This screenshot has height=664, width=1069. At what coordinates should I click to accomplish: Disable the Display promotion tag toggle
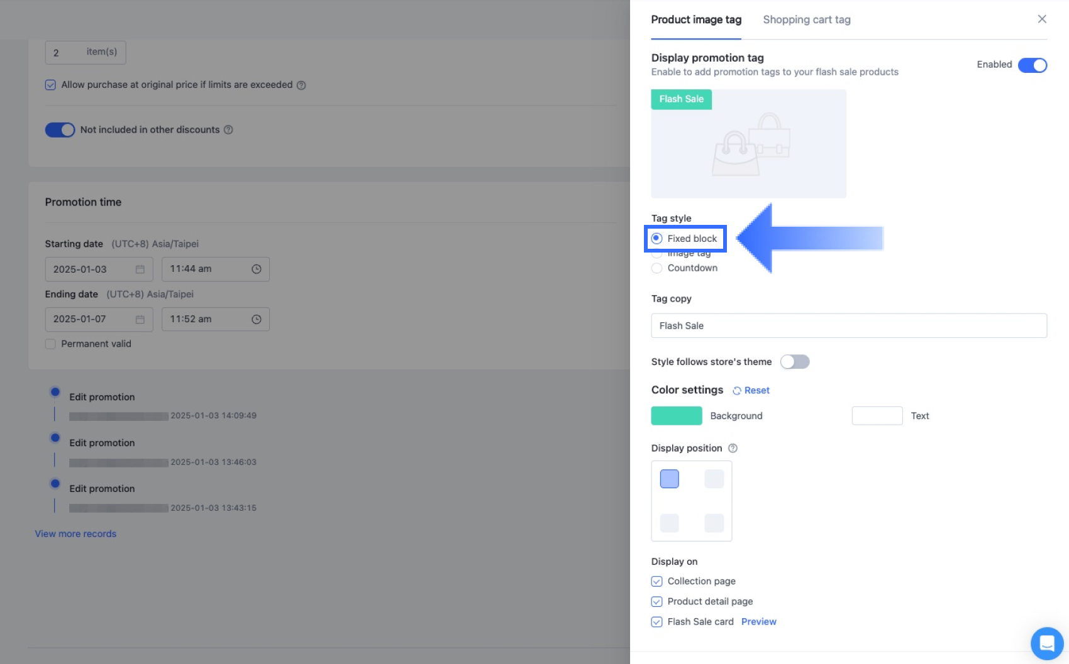click(1032, 65)
